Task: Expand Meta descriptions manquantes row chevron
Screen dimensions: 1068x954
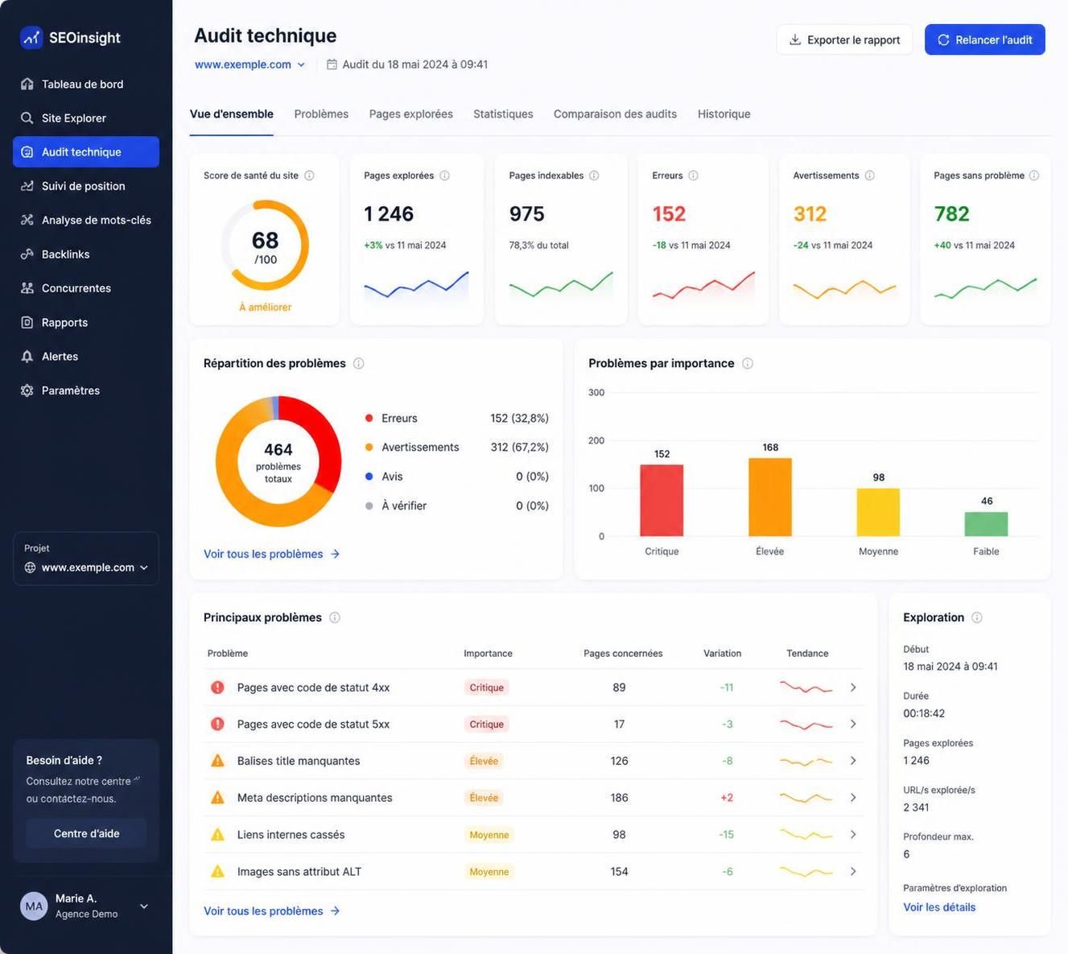Action: pyautogui.click(x=853, y=798)
